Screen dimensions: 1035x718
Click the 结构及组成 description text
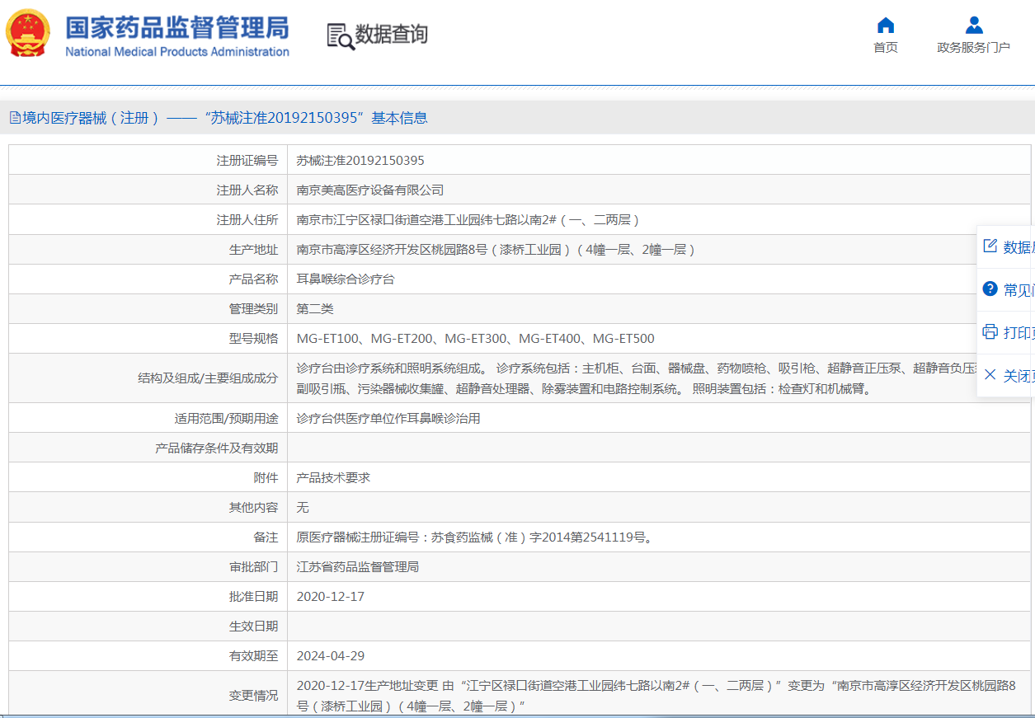coord(637,378)
